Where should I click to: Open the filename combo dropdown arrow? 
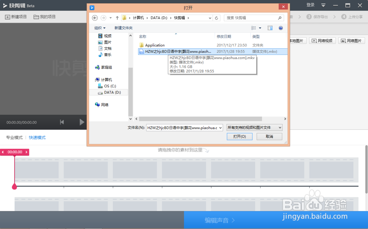pyautogui.click(x=220, y=128)
